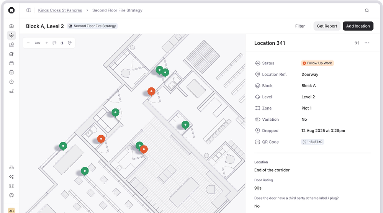Open the signature pen icon in sidebar
383x213 pixels.
coord(11,91)
